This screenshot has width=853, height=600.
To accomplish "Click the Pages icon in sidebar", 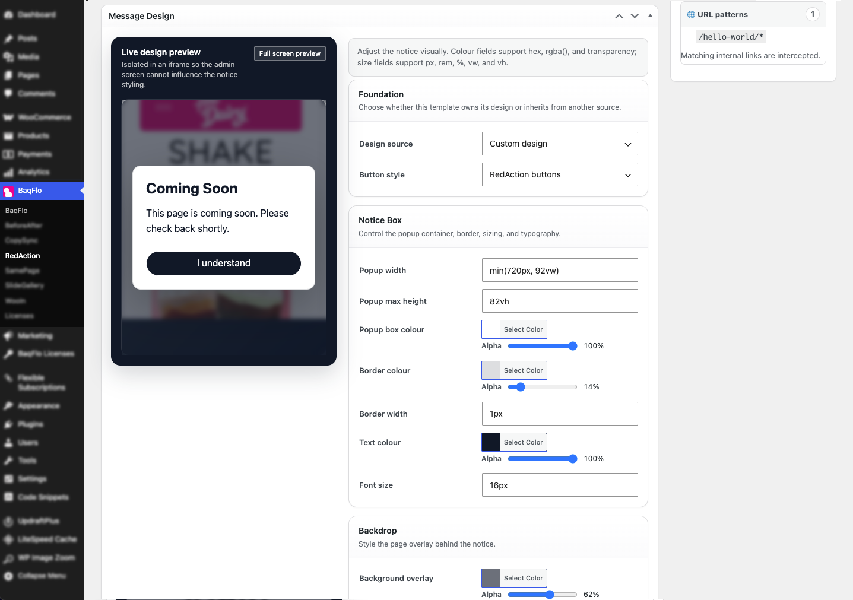I will [8, 75].
